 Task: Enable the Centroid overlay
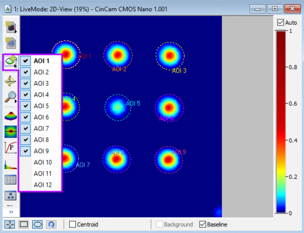click(x=72, y=224)
